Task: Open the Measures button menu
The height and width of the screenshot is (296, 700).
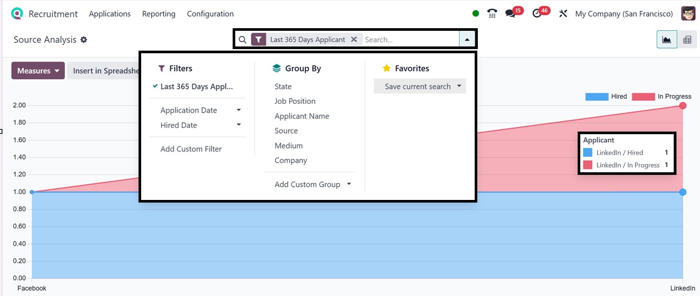Action: click(x=38, y=70)
